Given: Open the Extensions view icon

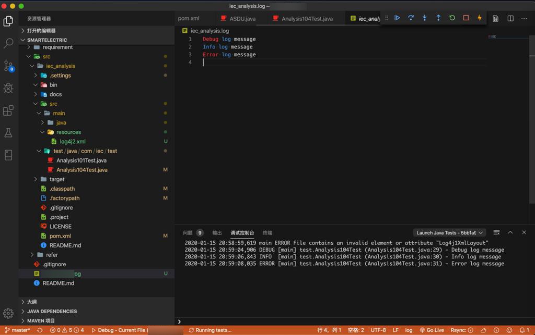Looking at the screenshot, I should (x=8, y=110).
